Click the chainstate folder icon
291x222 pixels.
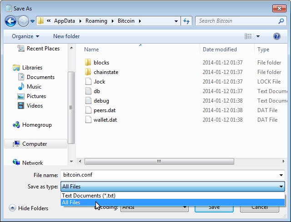tap(88, 72)
